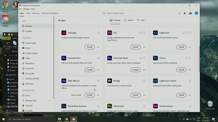The image size is (218, 122).
Task: Click the Dimension app icon
Action: [x=110, y=106]
